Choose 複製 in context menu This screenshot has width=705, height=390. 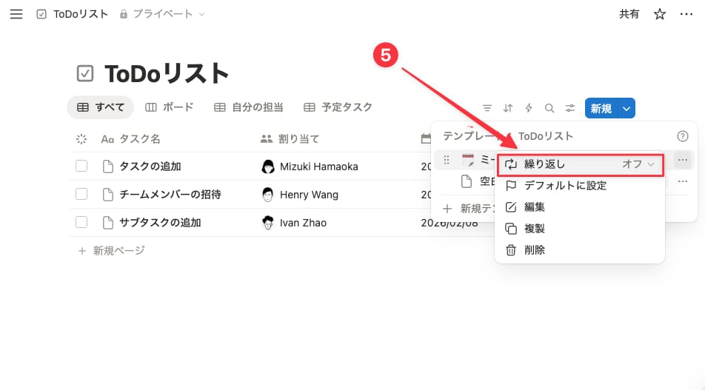point(580,229)
